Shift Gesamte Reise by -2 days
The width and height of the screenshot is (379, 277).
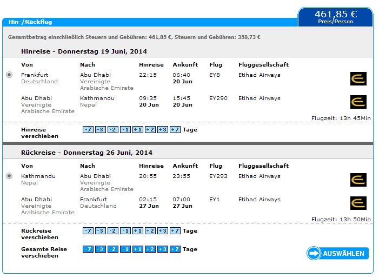pyautogui.click(x=113, y=249)
